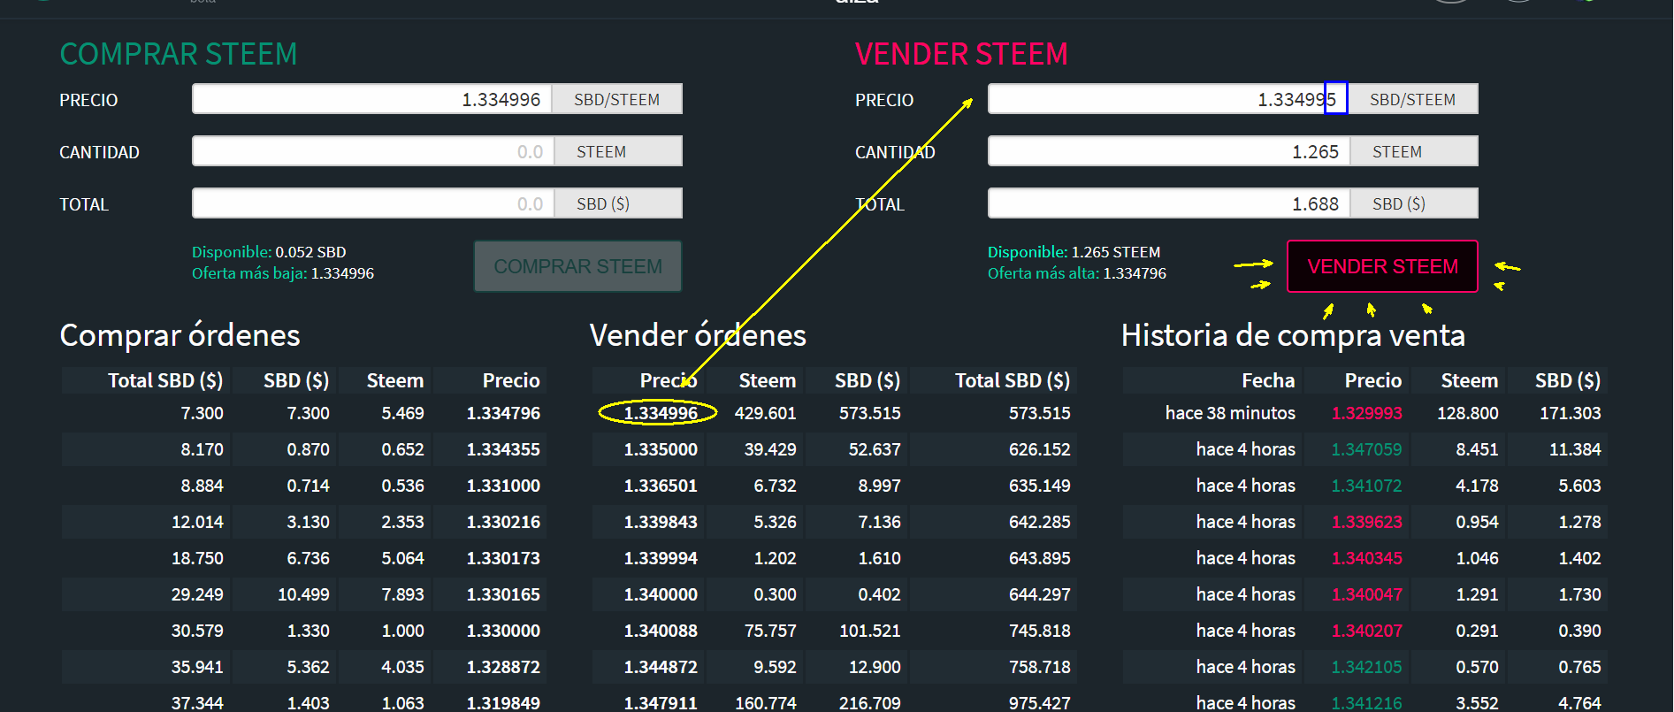Click total 12.014 in buy orders

(x=197, y=522)
